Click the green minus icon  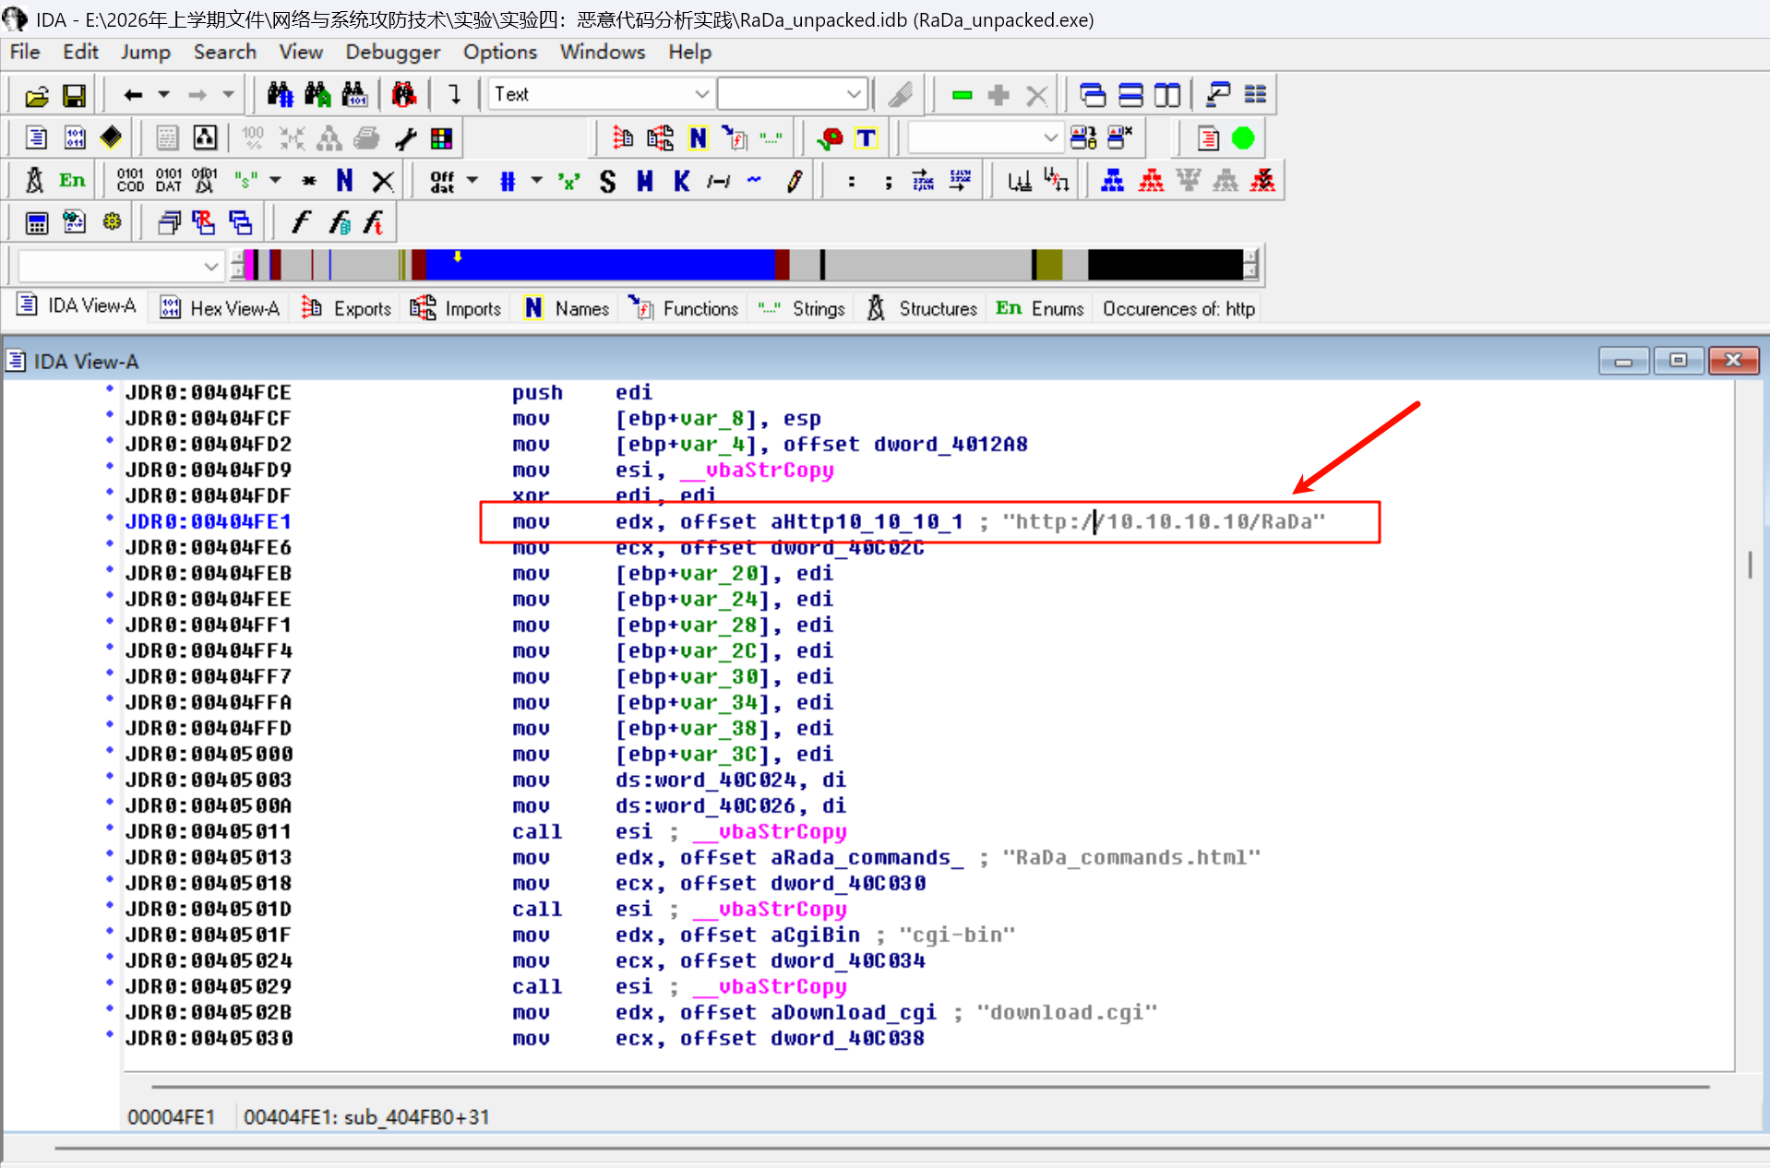click(x=963, y=95)
